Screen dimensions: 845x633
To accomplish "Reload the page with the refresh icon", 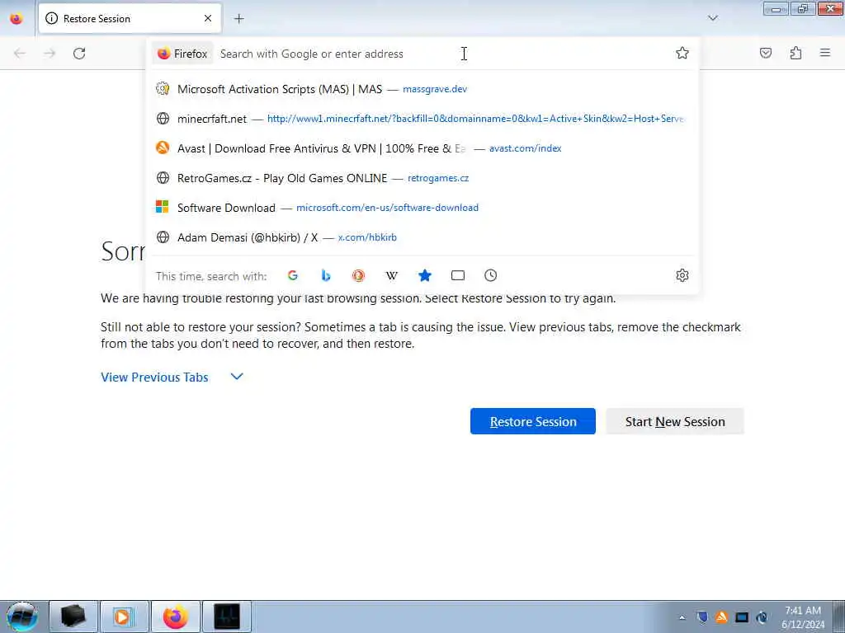I will coord(79,54).
